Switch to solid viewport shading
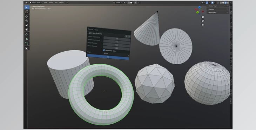 pyautogui.click(x=223, y=2)
